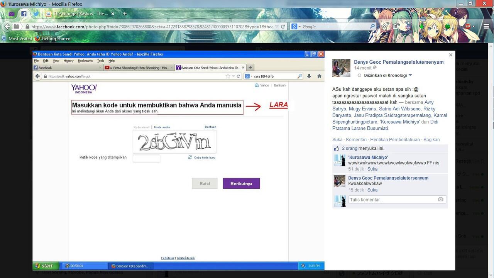Open tagged friend Satrio Adi Wibisono

[399, 109]
